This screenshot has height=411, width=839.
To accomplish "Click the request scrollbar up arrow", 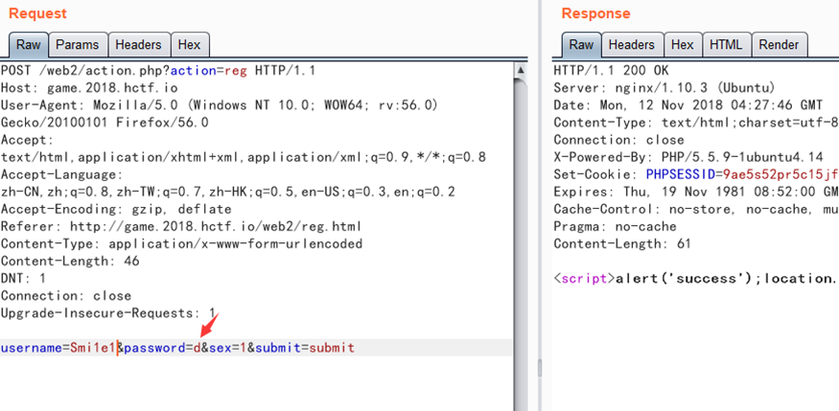I will 520,69.
